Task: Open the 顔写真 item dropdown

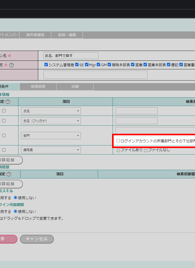Action: click(51, 150)
